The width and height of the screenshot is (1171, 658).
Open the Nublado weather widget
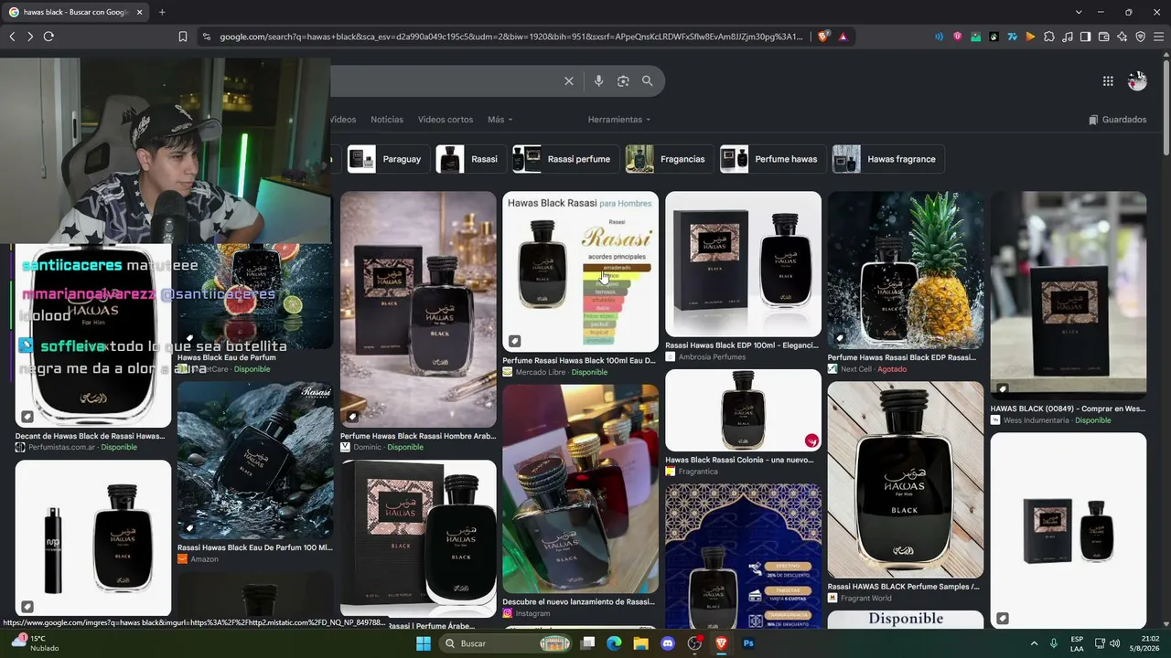pyautogui.click(x=35, y=643)
